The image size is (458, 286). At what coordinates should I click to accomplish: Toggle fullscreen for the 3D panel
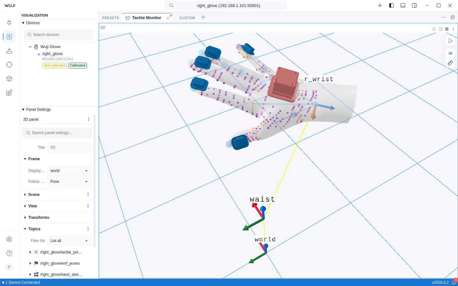click(x=434, y=29)
